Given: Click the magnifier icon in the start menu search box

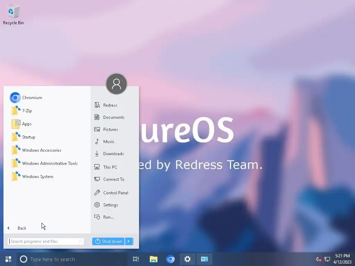Looking at the screenshot, I should (80, 241).
